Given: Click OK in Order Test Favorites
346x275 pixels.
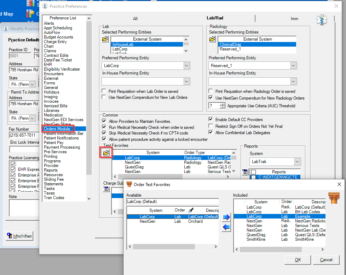Looking at the screenshot, I should [298, 260].
